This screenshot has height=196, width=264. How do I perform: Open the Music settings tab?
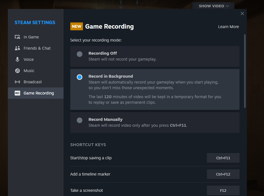[36, 71]
